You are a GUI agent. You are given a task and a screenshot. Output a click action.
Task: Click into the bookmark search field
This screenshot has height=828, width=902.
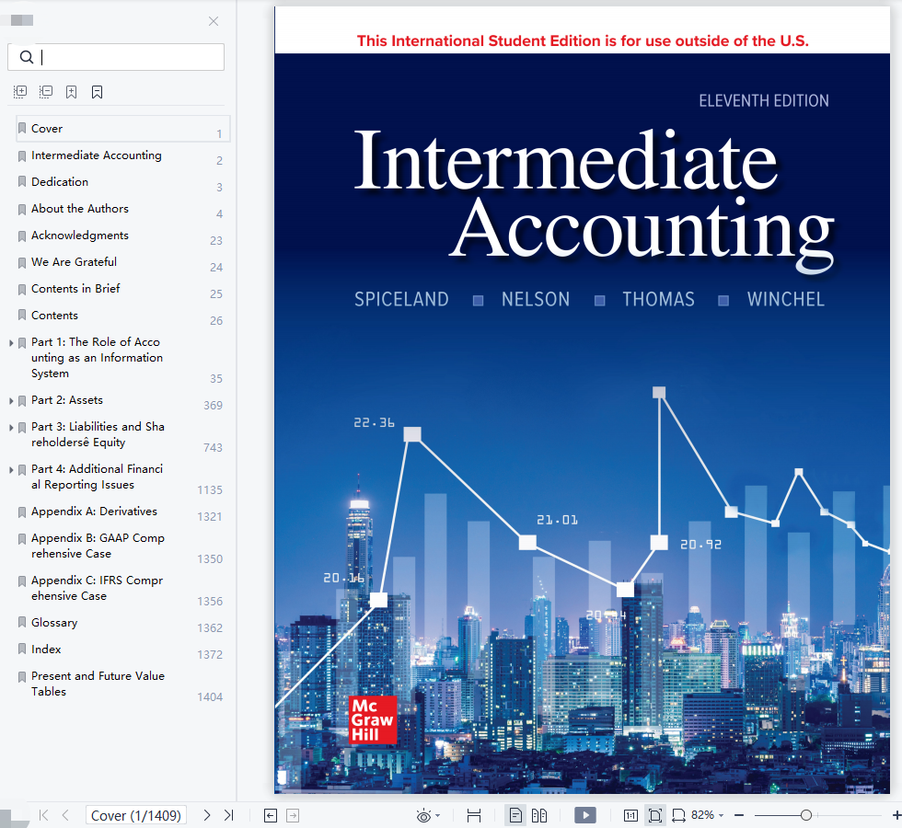tap(116, 57)
